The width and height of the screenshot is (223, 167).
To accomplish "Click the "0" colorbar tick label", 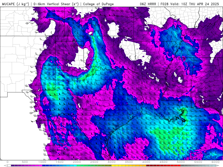I will (x=8, y=162).
